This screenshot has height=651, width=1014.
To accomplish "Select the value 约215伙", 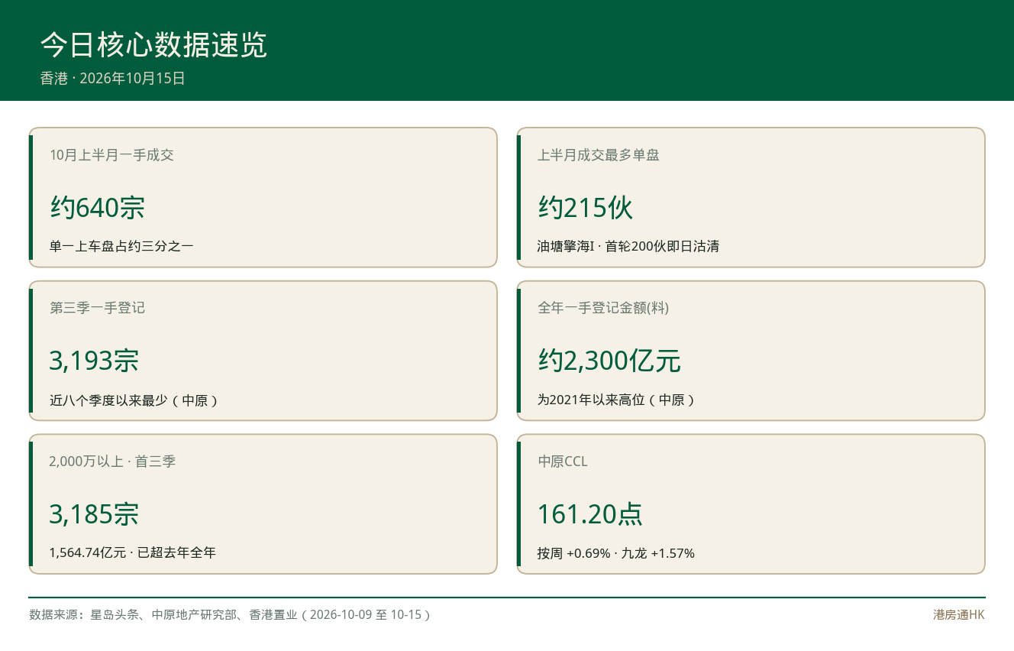I will click(x=585, y=208).
